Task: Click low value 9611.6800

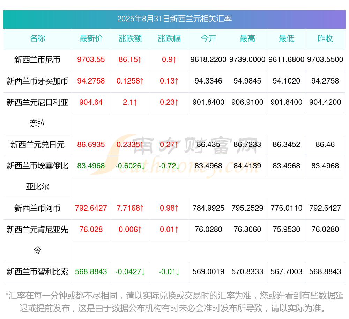Action: tap(287, 59)
